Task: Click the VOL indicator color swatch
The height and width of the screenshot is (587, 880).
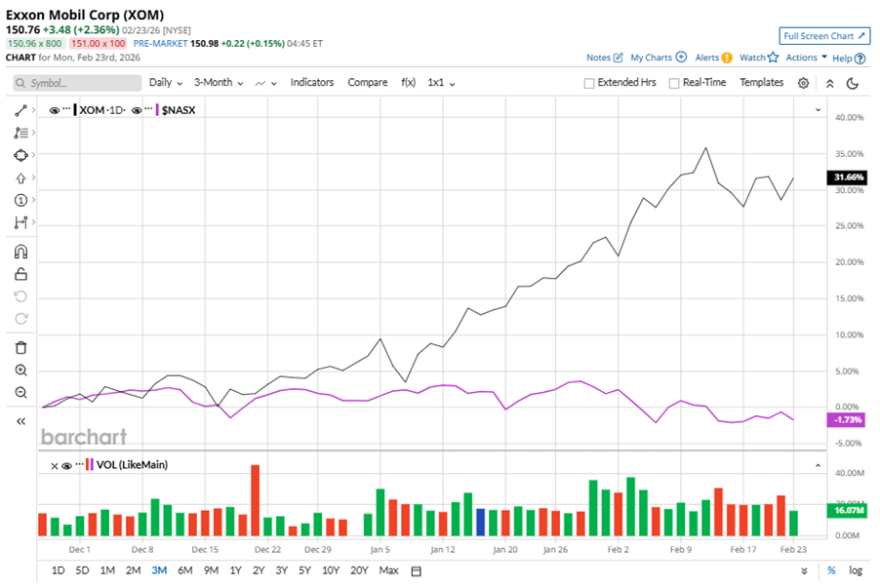Action: point(89,465)
